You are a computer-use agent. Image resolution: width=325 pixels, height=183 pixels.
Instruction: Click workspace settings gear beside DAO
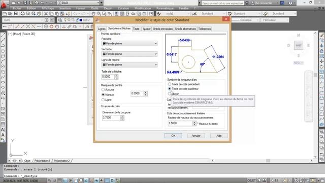tap(46, 20)
